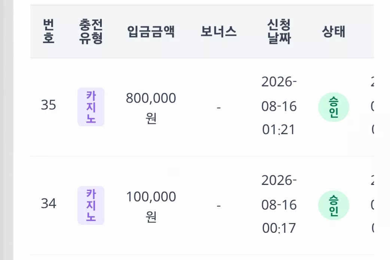Select the 100,000원 deposit amount
390x260 pixels.
(x=151, y=206)
